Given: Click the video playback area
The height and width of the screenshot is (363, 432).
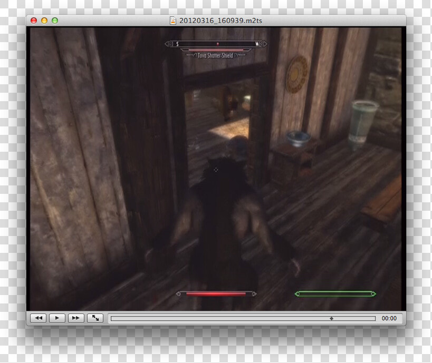Looking at the screenshot, I should (x=216, y=169).
